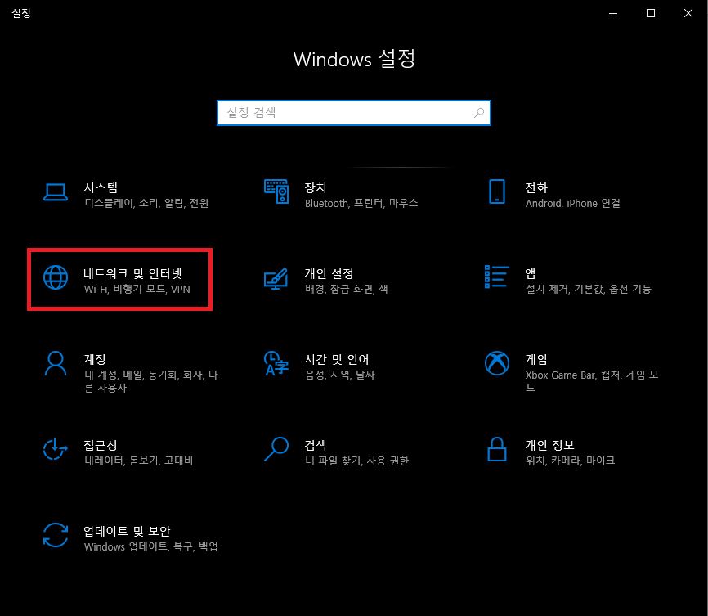Screen dimensions: 708x616
Task: Open the 게임 Xbox icon
Action: coord(497,363)
